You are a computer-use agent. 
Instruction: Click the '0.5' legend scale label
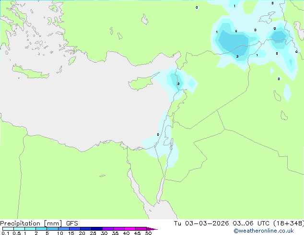click(x=17, y=233)
